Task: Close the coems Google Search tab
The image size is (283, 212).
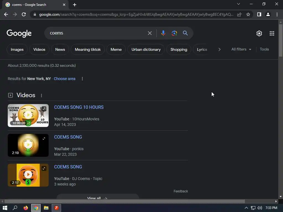Action: 64,5
